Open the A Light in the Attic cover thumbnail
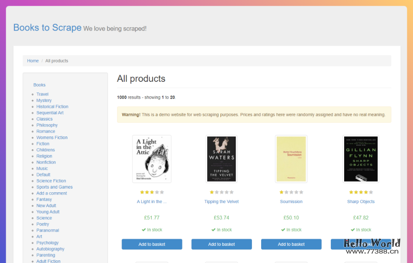This screenshot has height=263, width=413. [152, 159]
